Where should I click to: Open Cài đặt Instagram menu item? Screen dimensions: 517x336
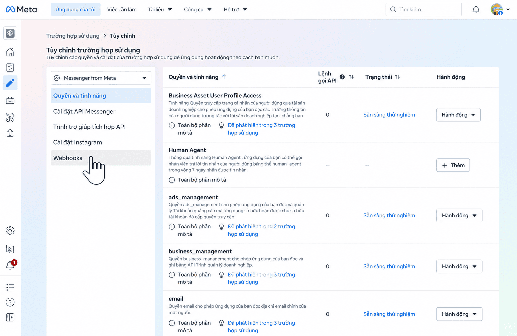tap(101, 142)
